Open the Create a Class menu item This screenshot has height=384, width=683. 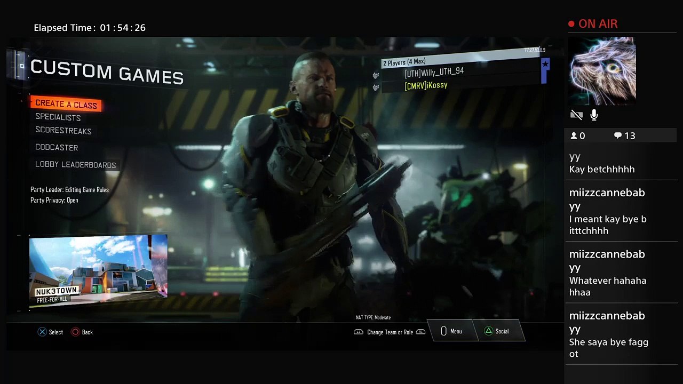point(66,104)
